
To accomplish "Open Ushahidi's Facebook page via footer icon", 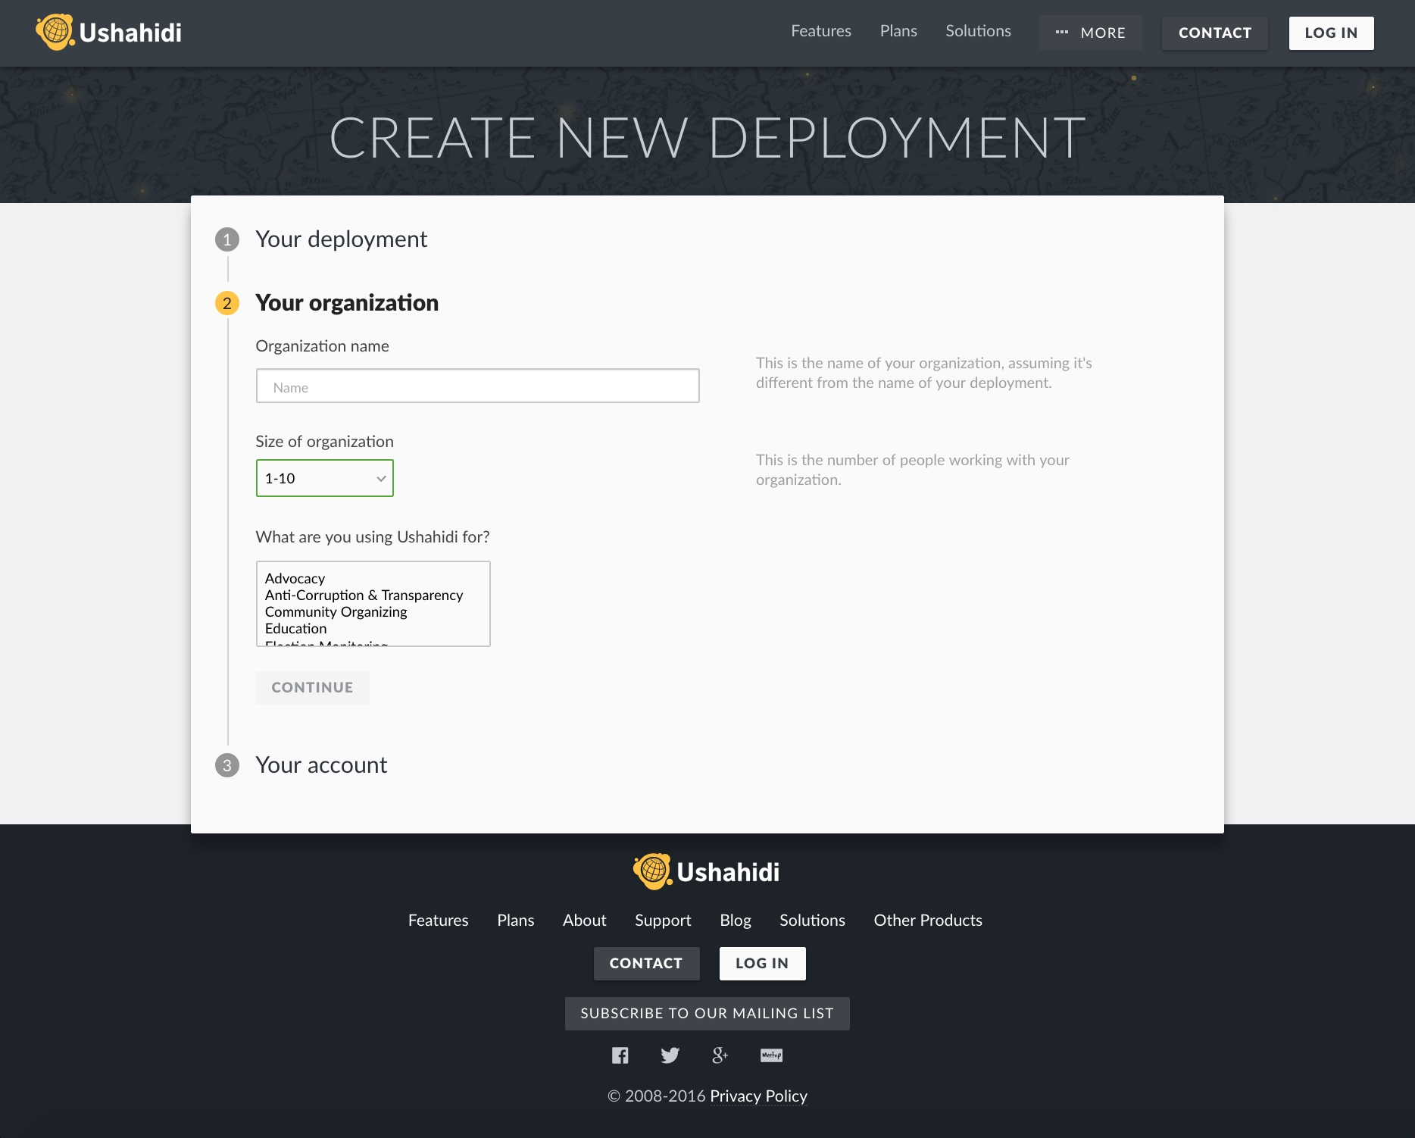I will (x=620, y=1055).
